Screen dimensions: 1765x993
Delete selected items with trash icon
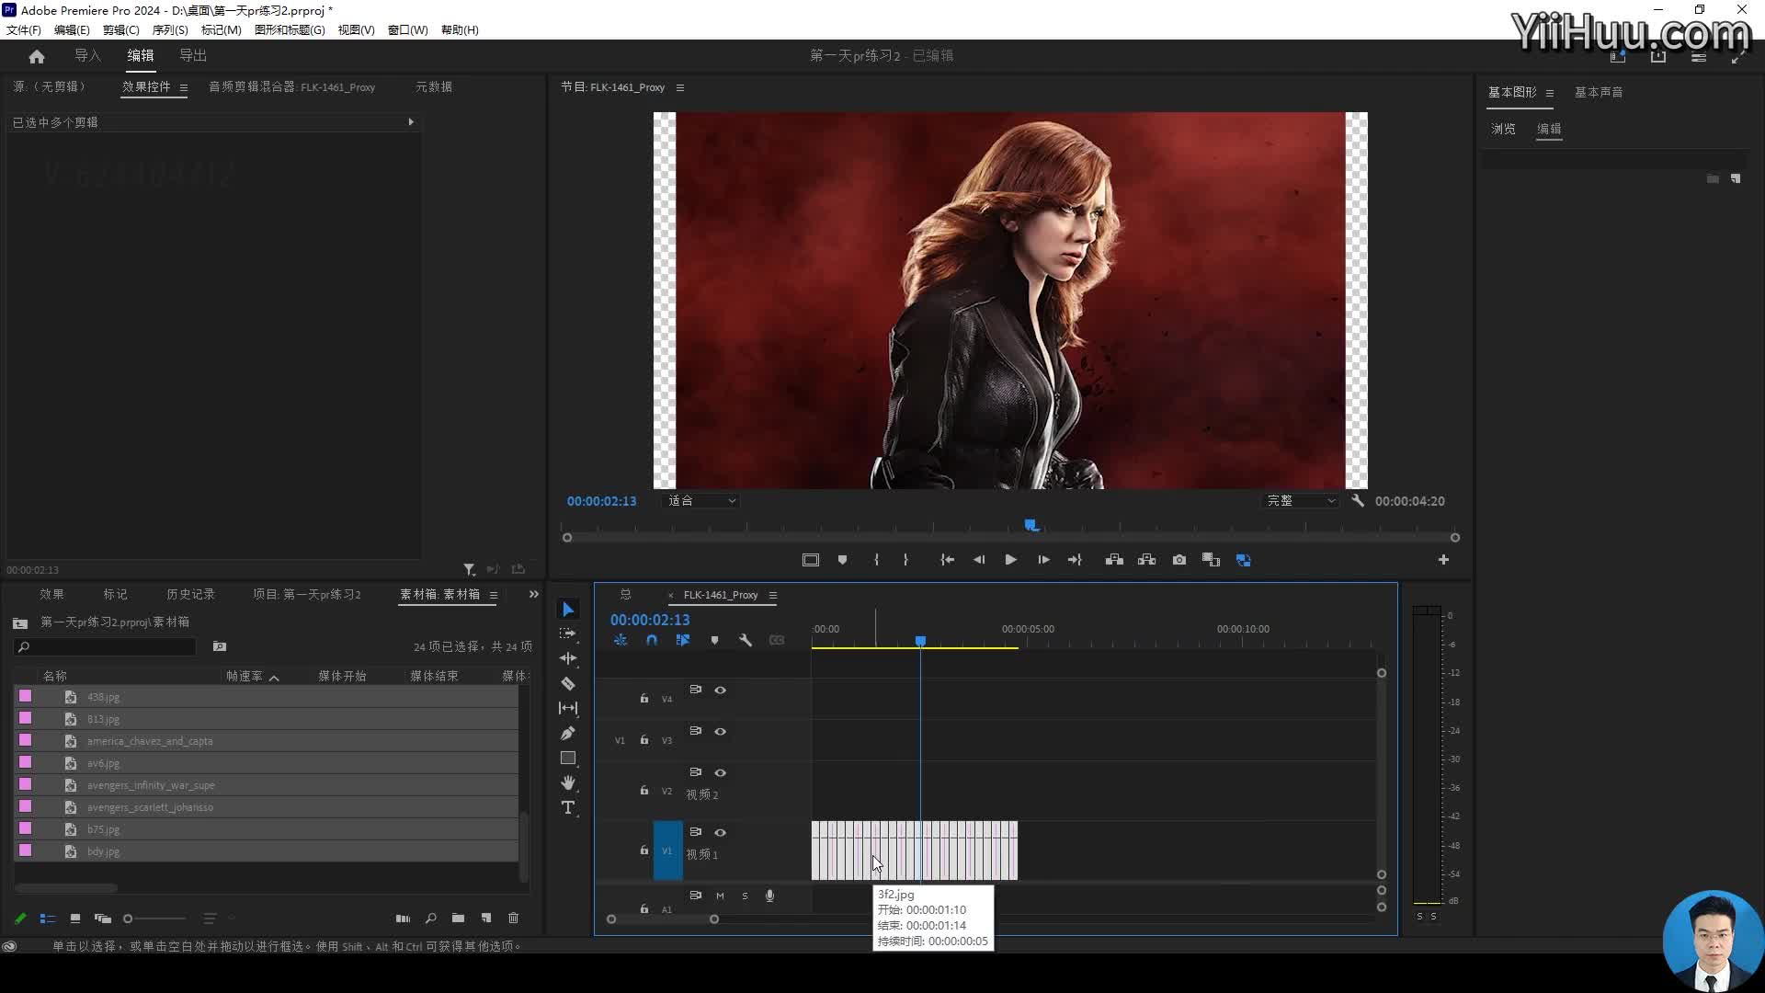tap(514, 918)
